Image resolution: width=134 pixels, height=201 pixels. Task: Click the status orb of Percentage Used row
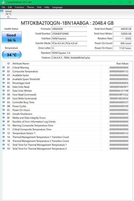[x=3, y=83]
